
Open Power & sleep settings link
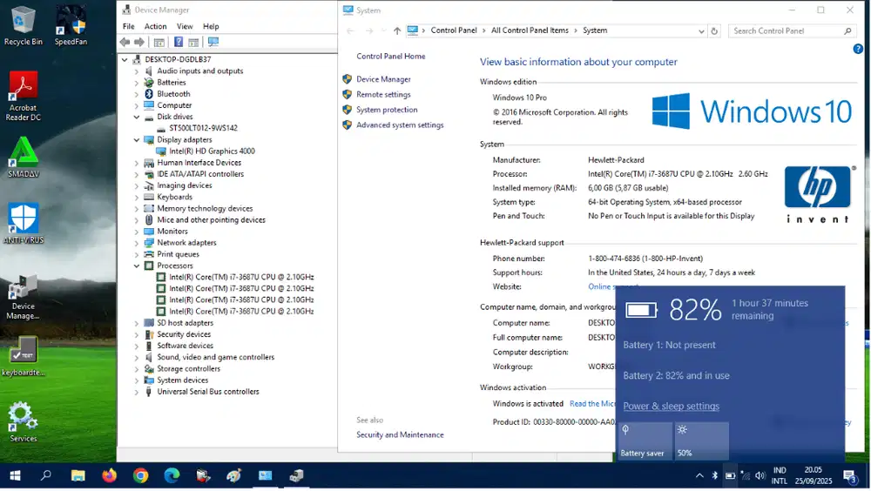click(671, 407)
